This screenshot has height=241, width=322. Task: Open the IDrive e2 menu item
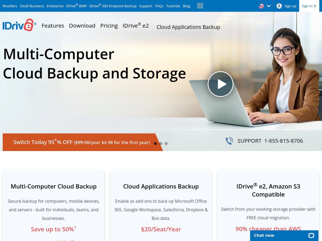[x=136, y=25]
